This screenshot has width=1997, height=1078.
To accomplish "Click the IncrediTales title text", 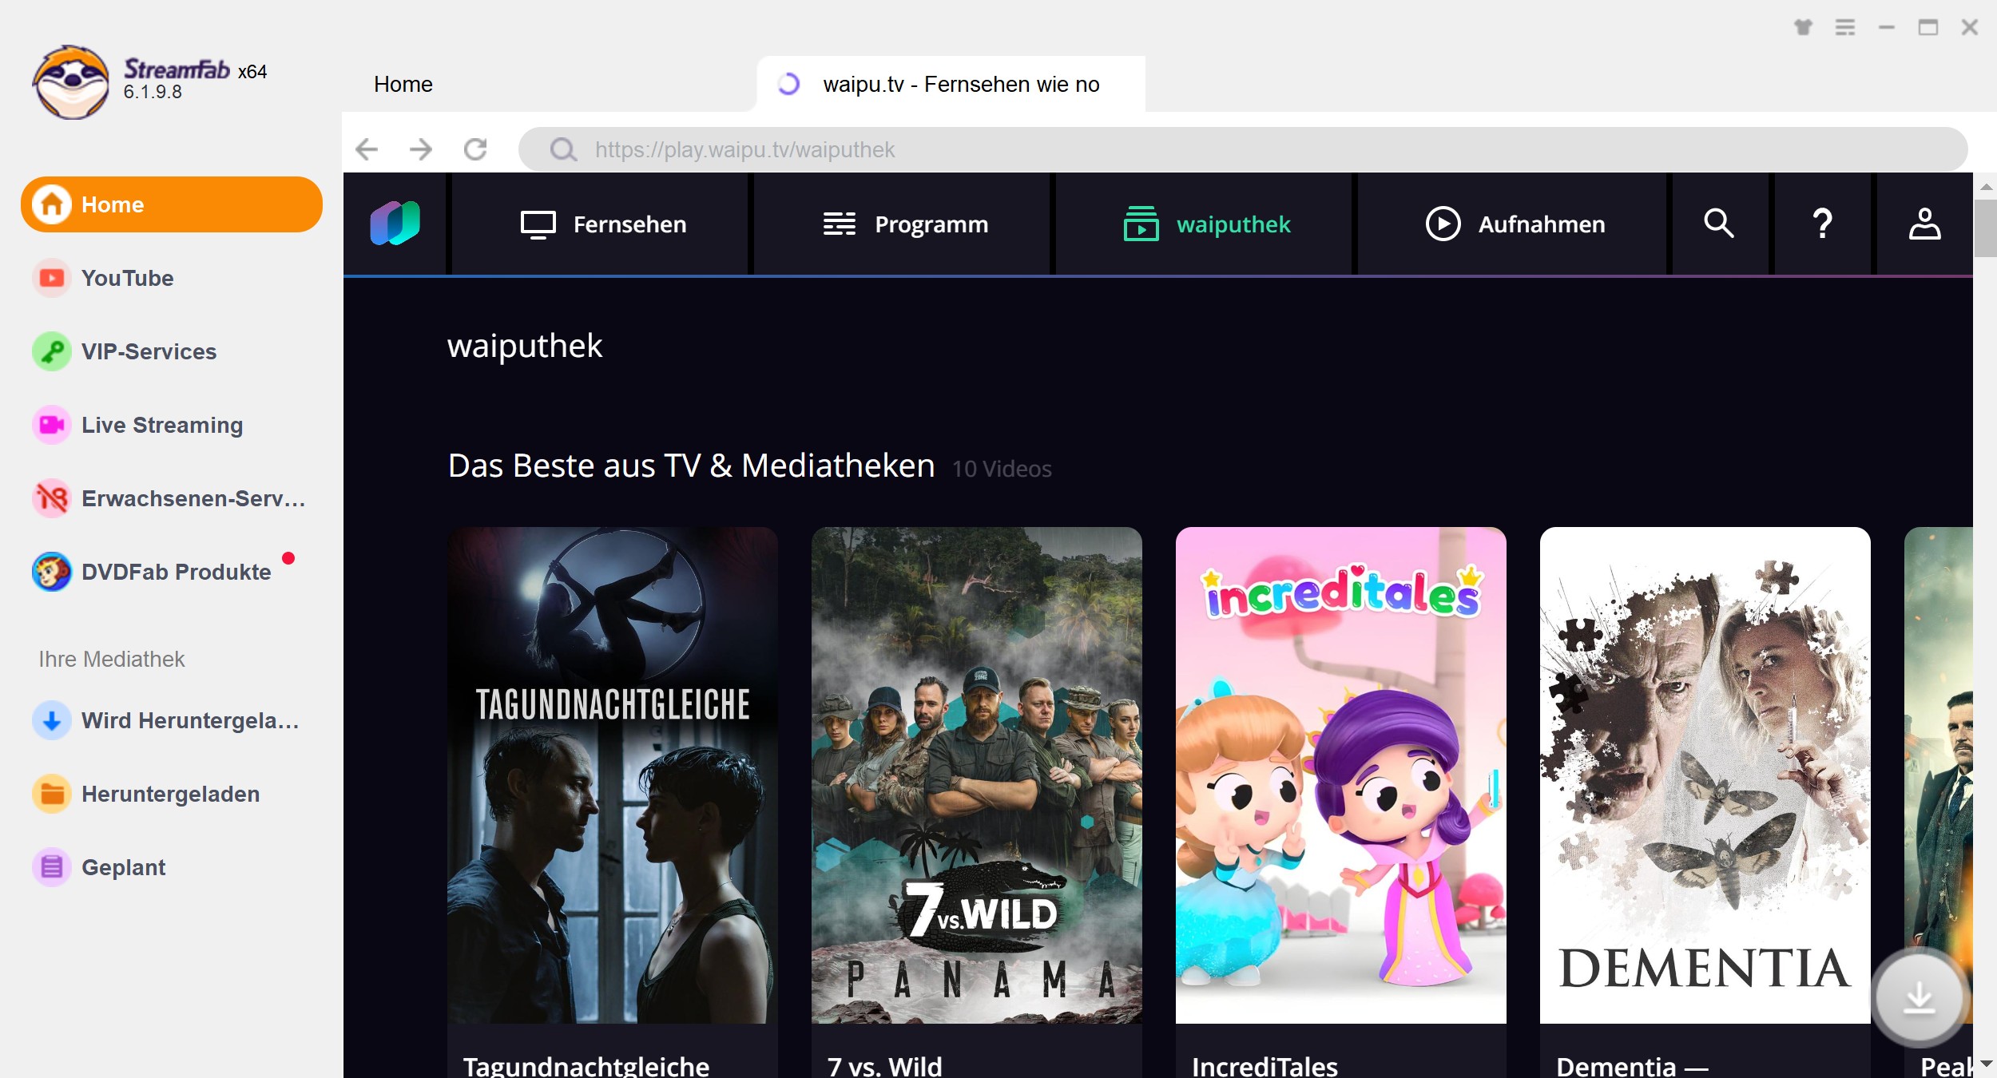I will [x=1265, y=1066].
